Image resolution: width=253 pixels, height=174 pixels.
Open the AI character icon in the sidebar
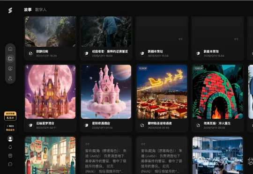pyautogui.click(x=10, y=68)
